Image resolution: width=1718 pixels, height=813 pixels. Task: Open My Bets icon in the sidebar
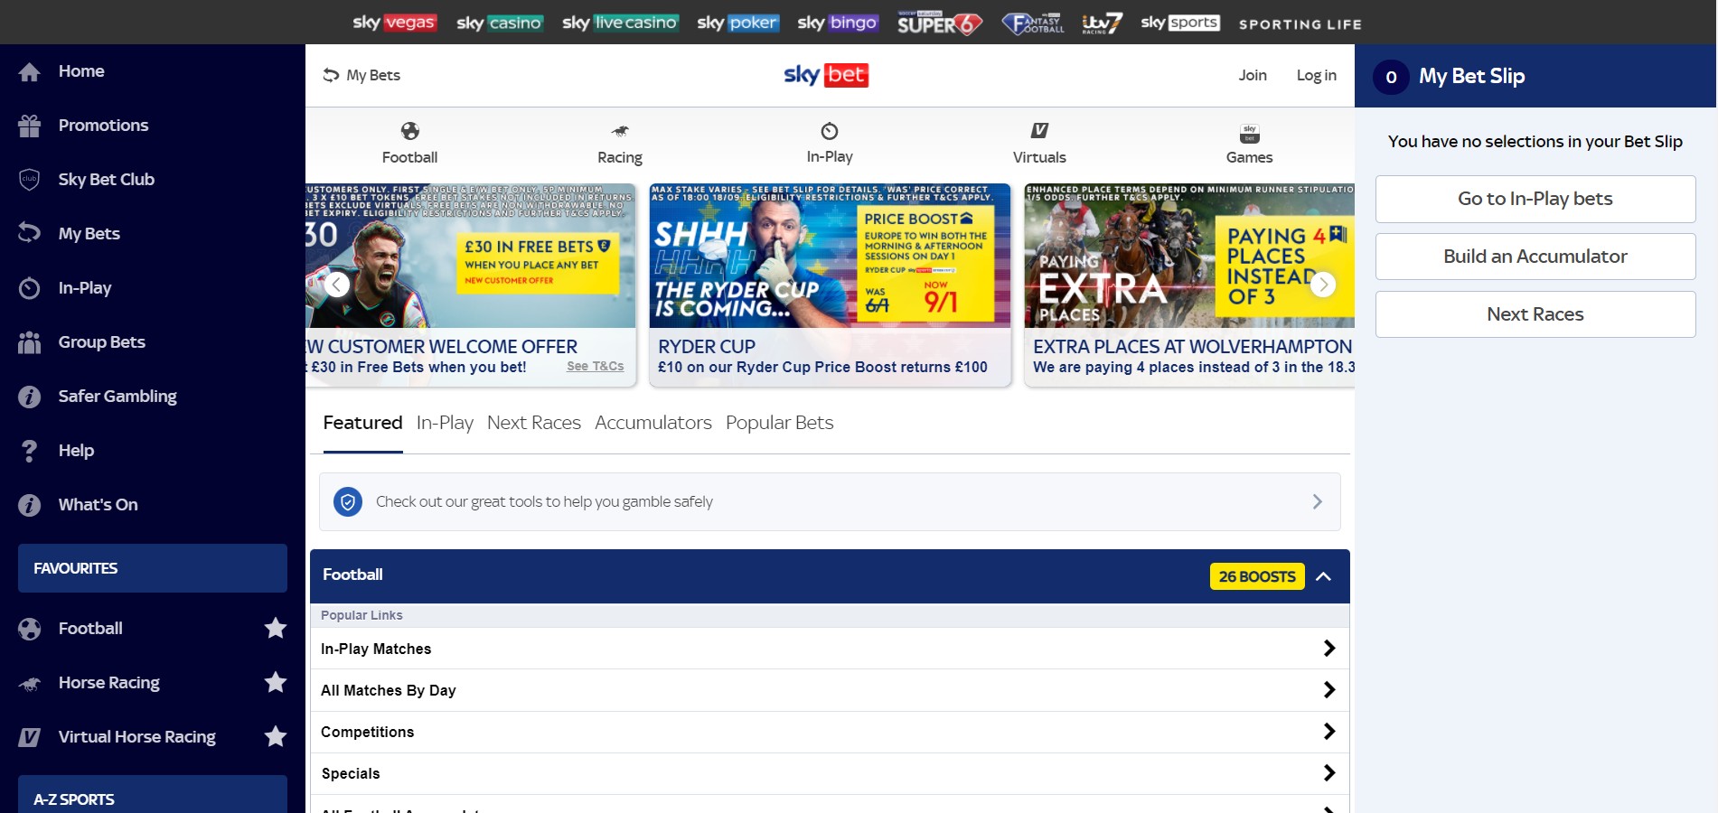click(29, 233)
